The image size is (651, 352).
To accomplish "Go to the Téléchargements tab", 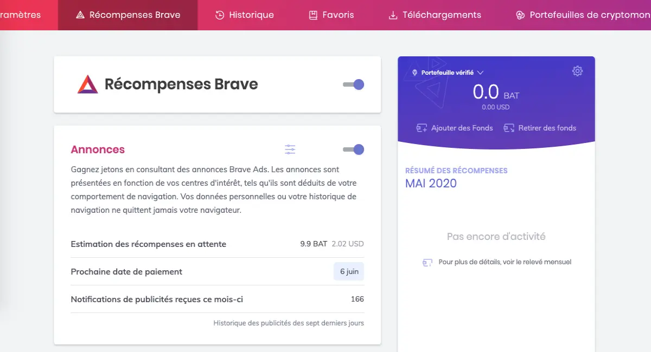I will tap(435, 15).
